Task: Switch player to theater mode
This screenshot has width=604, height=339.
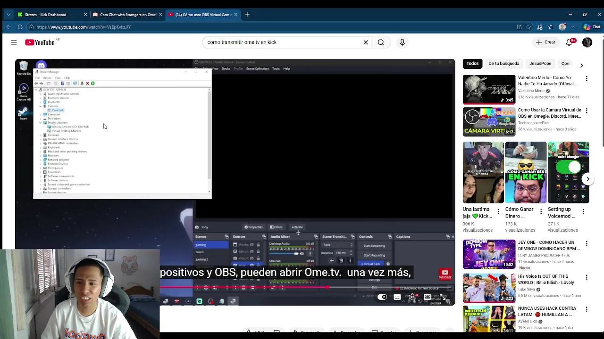Action: (x=428, y=297)
